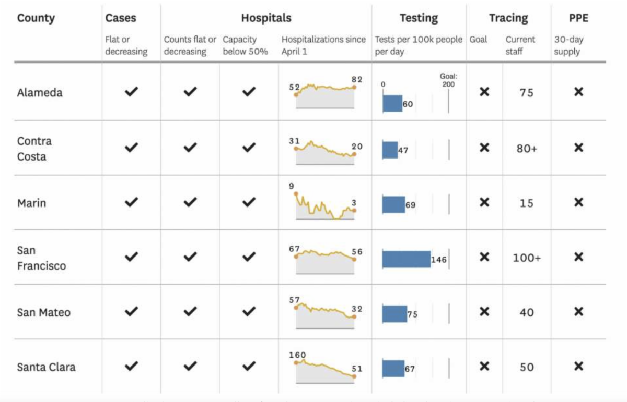
Task: Click San Francisco's 146 tests bar
Action: pyautogui.click(x=407, y=259)
